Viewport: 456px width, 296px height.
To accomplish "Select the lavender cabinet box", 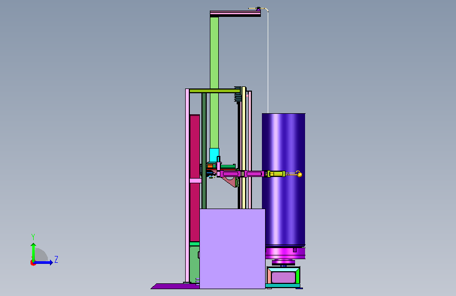I will point(232,249).
